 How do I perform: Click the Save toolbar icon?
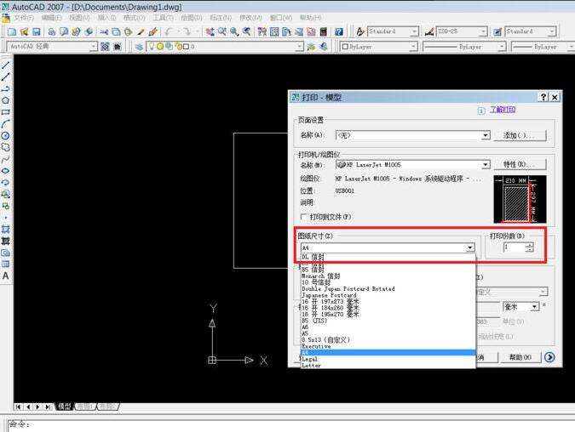pyautogui.click(x=36, y=31)
